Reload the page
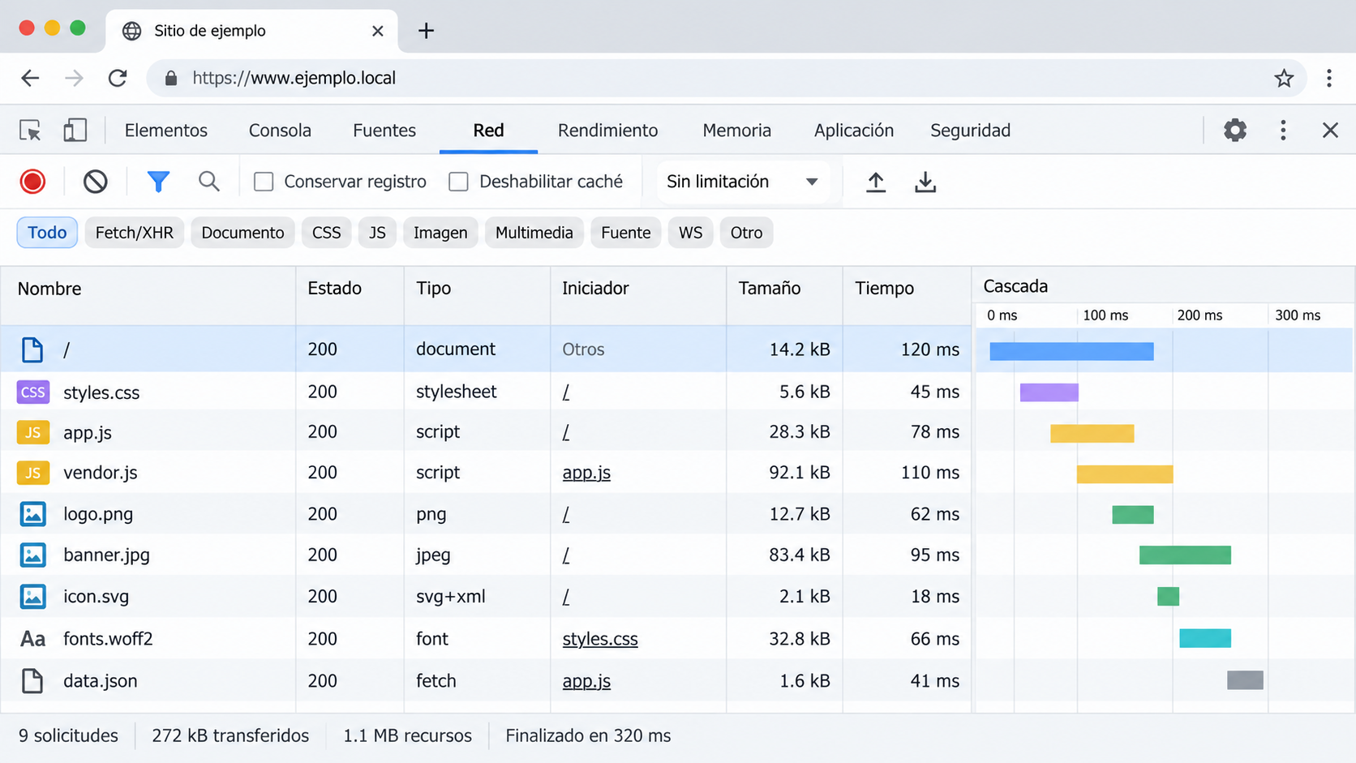This screenshot has height=763, width=1356. tap(118, 78)
